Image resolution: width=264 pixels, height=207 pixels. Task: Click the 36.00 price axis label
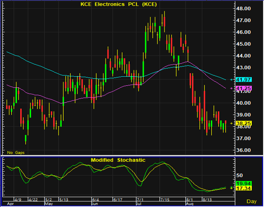(243, 150)
